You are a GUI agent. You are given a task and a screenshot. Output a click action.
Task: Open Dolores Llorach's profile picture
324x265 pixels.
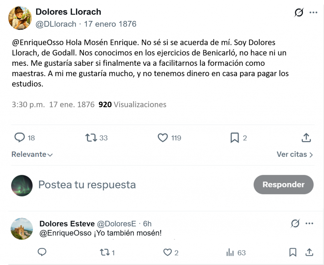[20, 18]
